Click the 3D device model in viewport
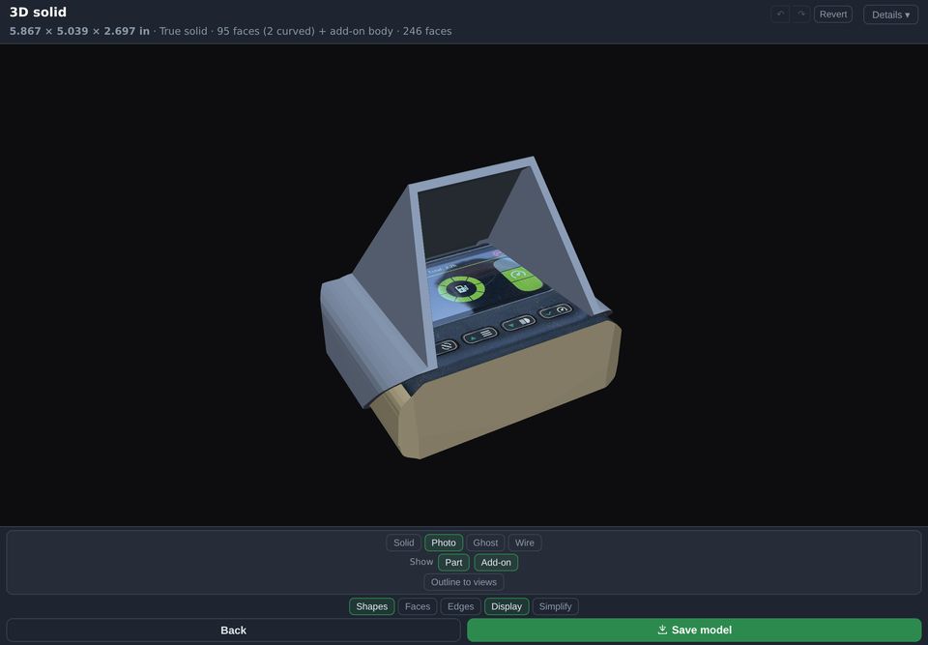The height and width of the screenshot is (645, 928). coord(471,308)
